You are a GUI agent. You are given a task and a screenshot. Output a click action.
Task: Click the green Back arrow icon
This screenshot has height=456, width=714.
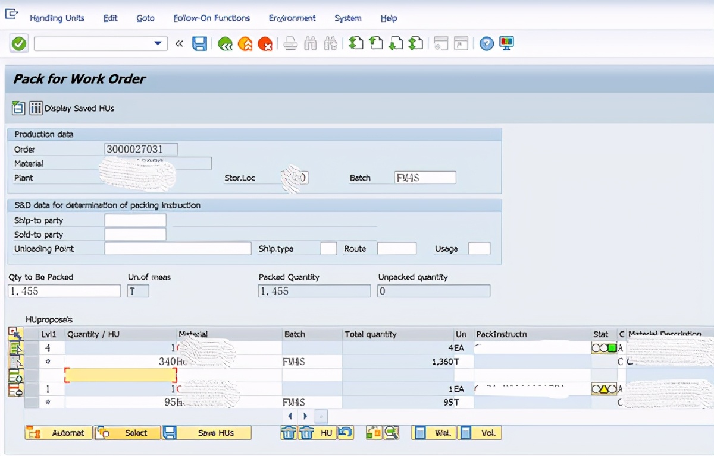(225, 43)
